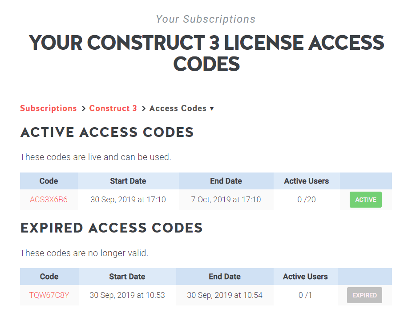The width and height of the screenshot is (416, 325).
Task: Click the Active Users count 0/1
Action: (x=305, y=295)
